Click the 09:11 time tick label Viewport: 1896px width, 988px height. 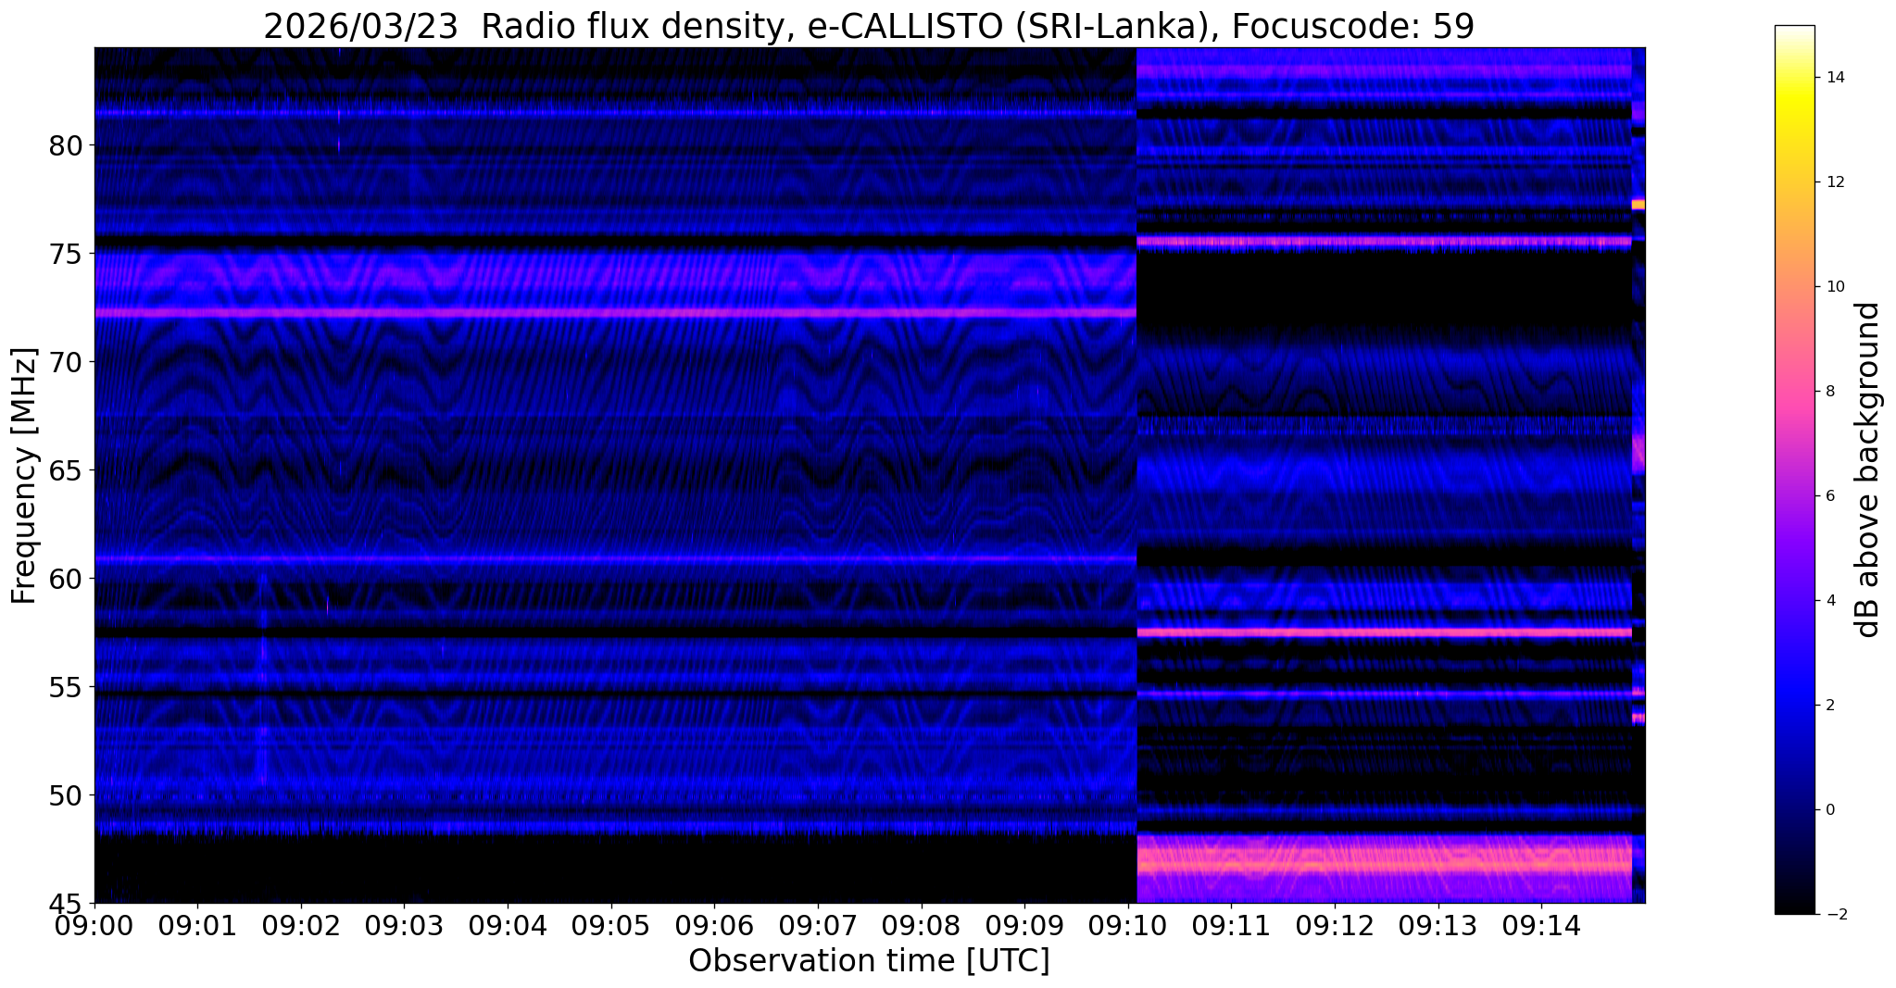[x=1231, y=925]
